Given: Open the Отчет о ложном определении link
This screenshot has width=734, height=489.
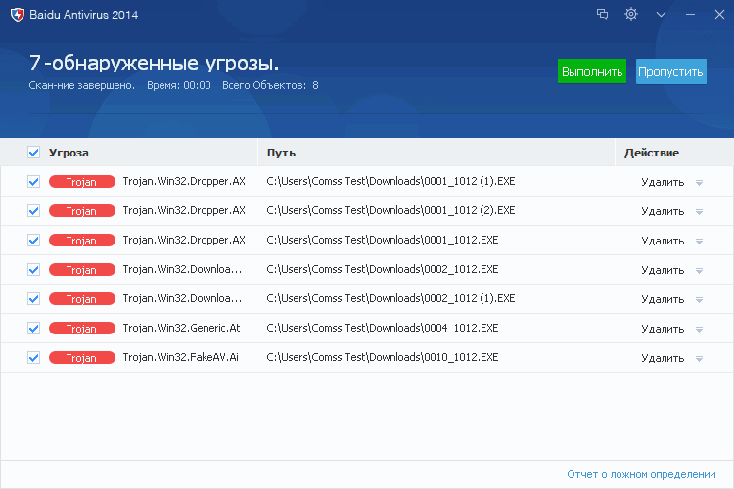Looking at the screenshot, I should (641, 474).
